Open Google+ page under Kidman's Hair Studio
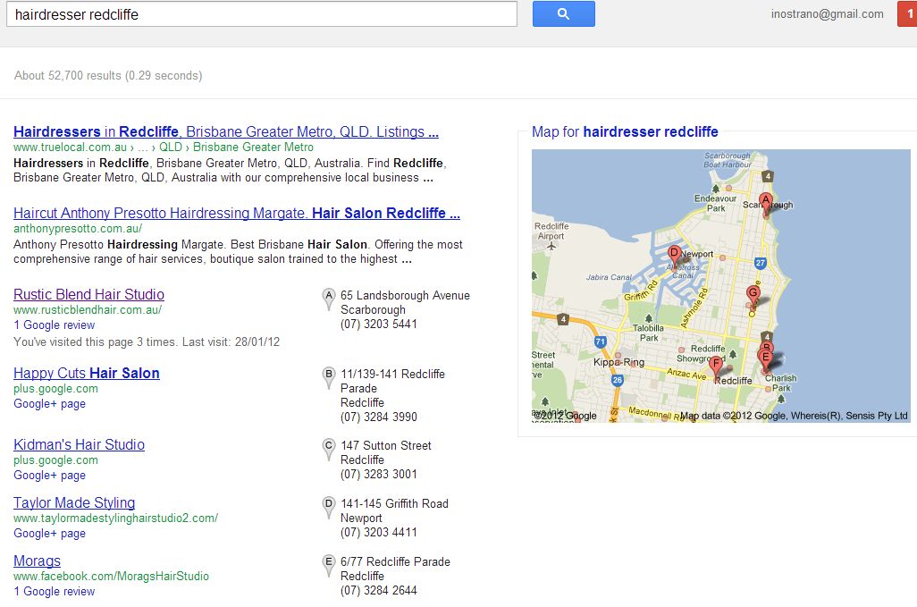Screen dimensions: 917x607 pyautogui.click(x=49, y=475)
